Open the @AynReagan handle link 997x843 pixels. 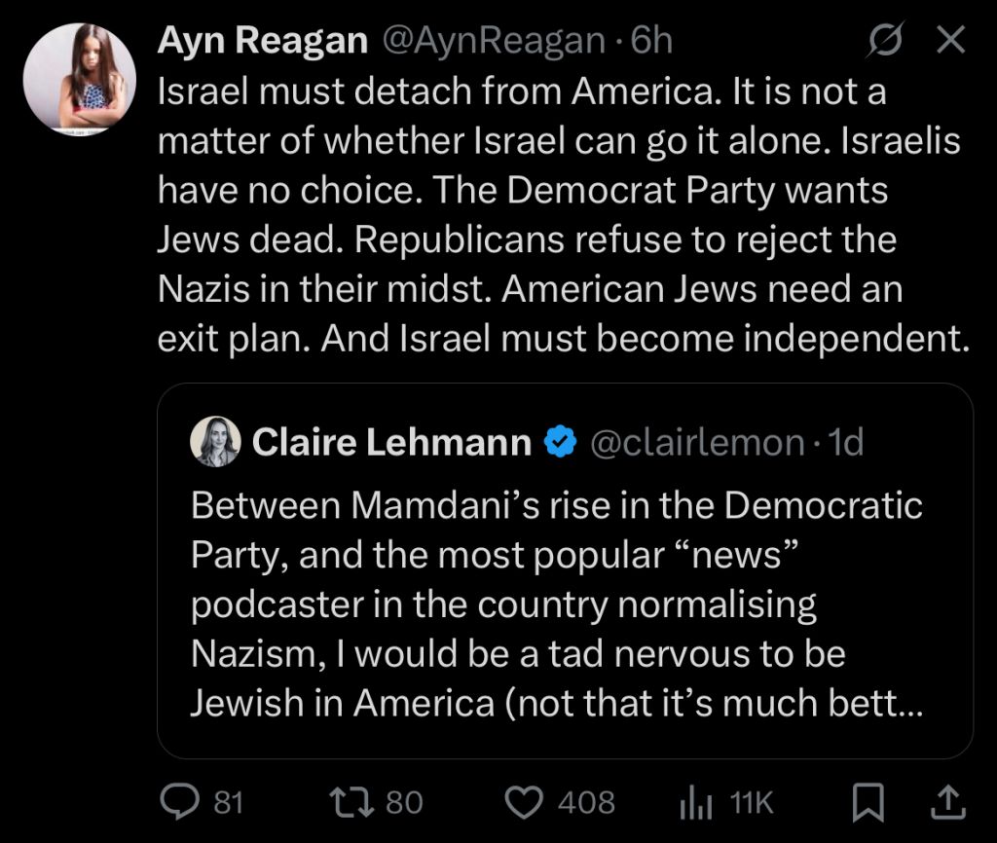click(x=494, y=40)
